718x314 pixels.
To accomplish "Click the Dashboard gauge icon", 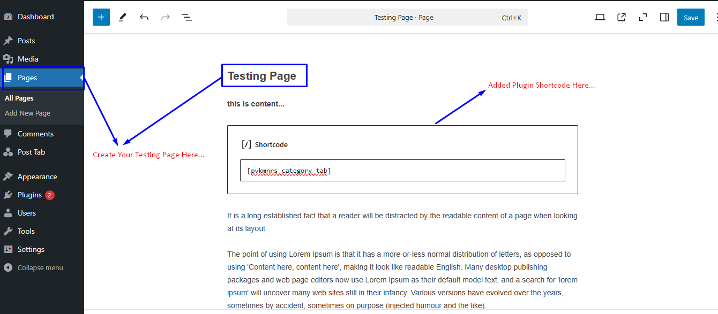I will point(8,17).
